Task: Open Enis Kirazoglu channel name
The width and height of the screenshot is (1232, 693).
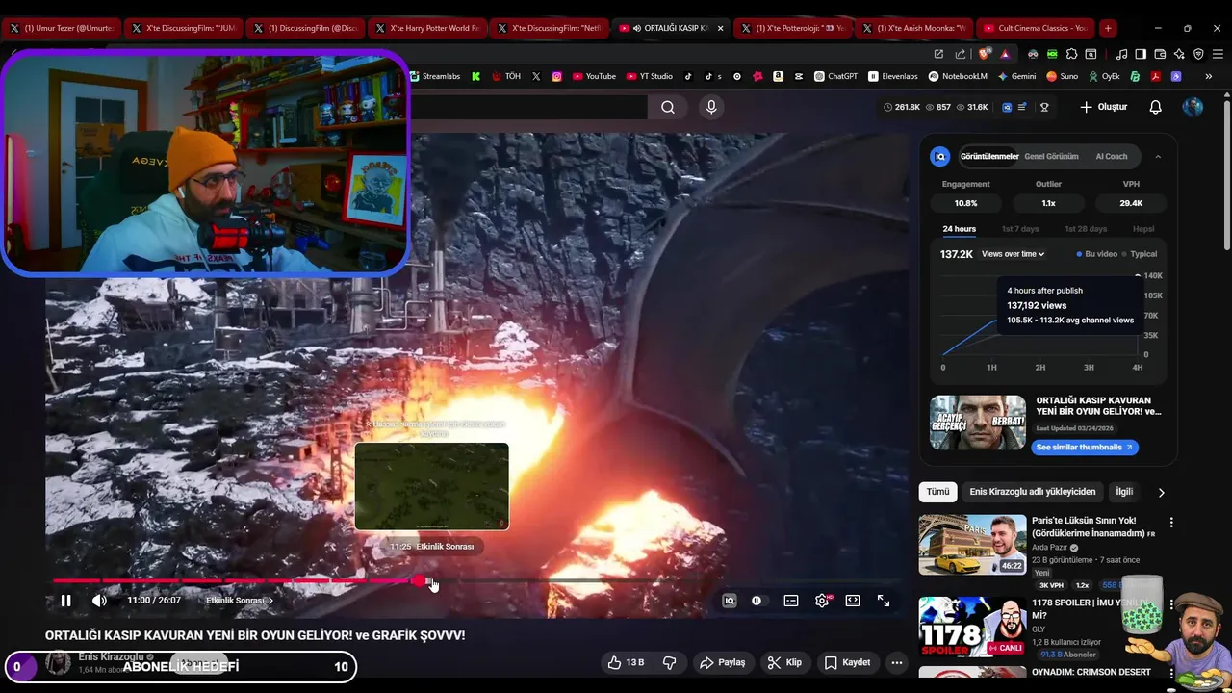Action: pos(111,656)
